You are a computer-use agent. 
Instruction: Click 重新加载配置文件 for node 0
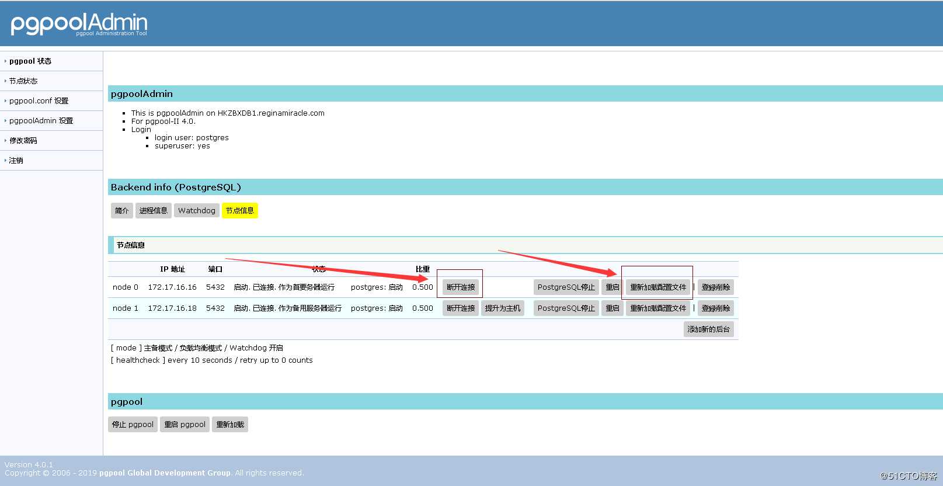click(658, 287)
